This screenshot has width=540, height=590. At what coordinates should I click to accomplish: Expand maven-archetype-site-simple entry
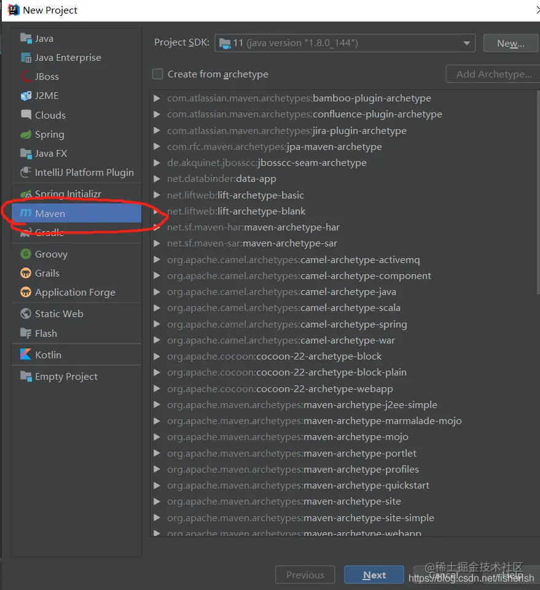(157, 517)
